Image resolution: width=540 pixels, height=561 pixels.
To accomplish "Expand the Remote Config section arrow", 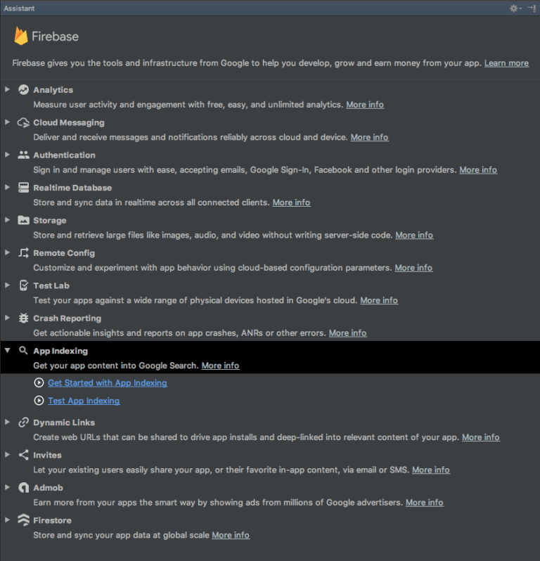I will (x=7, y=252).
